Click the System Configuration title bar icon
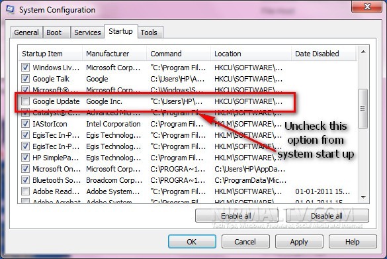Viewport: 387px width, 259px height. [10, 9]
